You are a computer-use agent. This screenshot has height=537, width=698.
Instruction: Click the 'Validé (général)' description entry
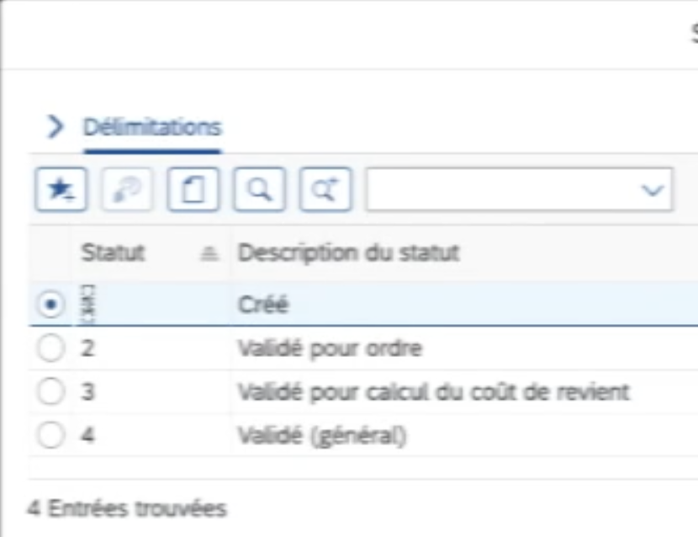(323, 437)
